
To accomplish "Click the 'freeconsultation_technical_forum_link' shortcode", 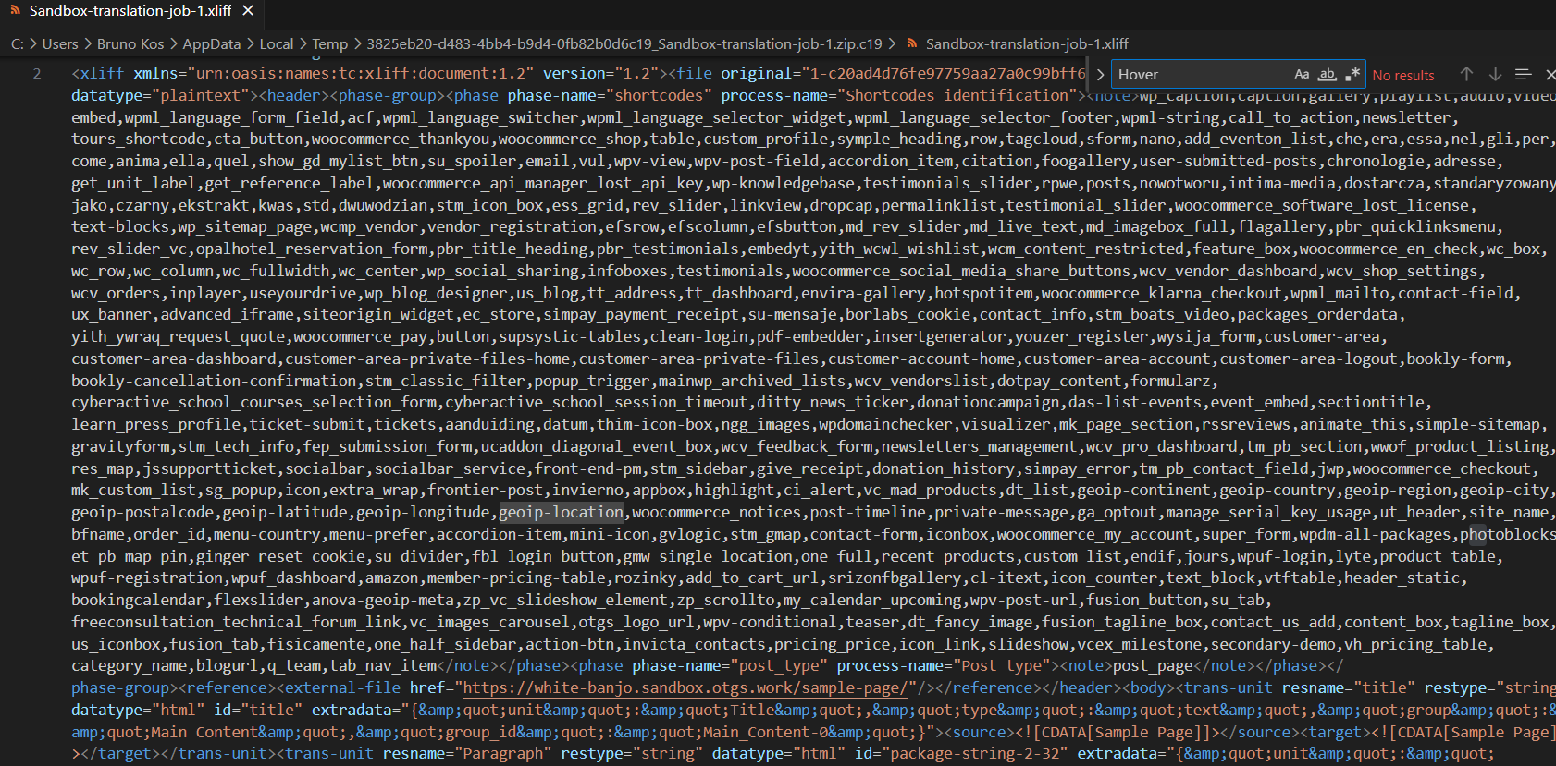I will (x=236, y=622).
